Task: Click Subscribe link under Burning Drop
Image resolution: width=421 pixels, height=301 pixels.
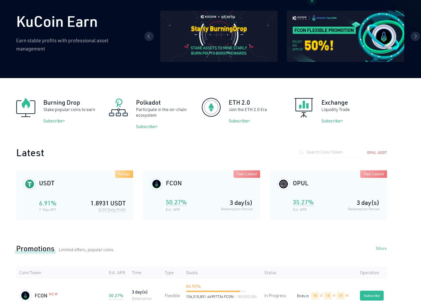Action: coord(54,121)
